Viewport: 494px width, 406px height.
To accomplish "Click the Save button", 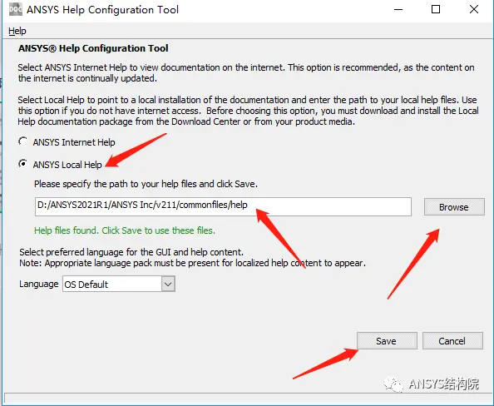I will coord(387,341).
